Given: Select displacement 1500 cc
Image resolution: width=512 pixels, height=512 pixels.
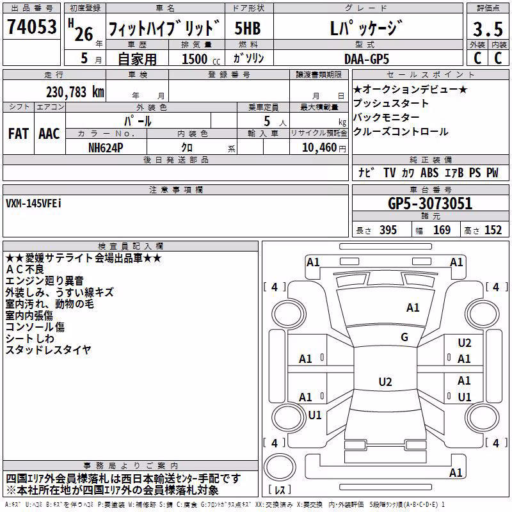Looking at the screenshot, I should (201, 59).
